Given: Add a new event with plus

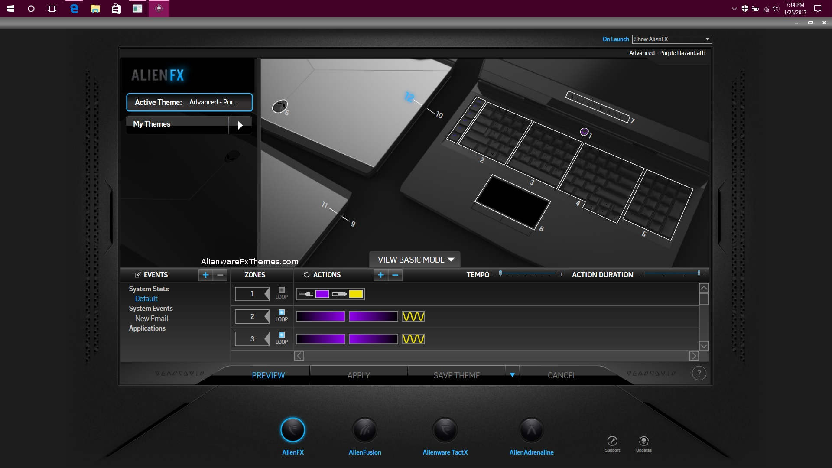Looking at the screenshot, I should point(205,275).
